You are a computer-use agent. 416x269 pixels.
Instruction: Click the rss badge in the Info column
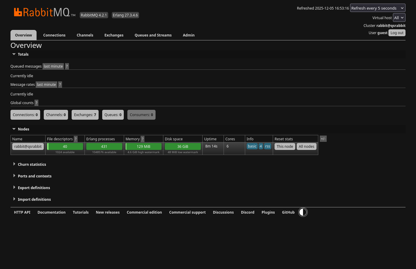coord(267,146)
